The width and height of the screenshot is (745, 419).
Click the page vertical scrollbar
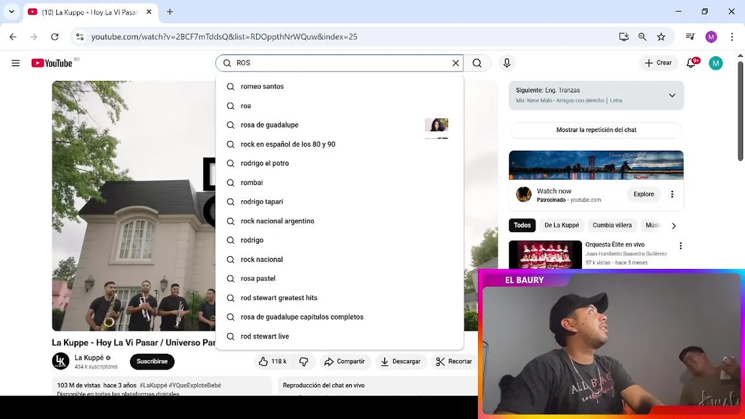pos(740,111)
